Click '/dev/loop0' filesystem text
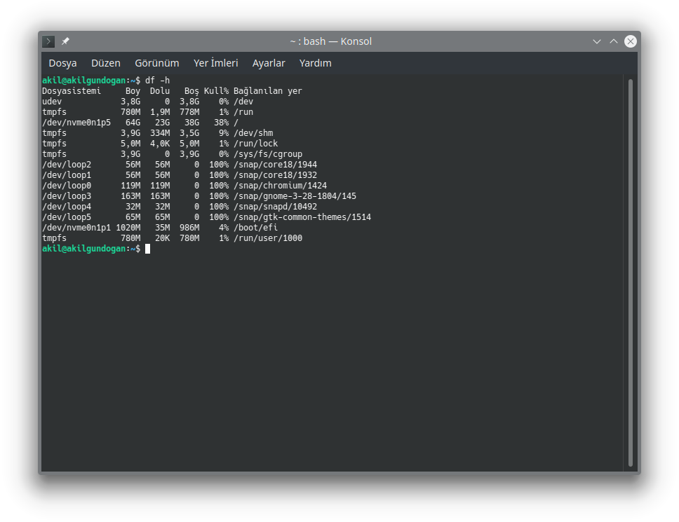679x522 pixels. [x=67, y=186]
